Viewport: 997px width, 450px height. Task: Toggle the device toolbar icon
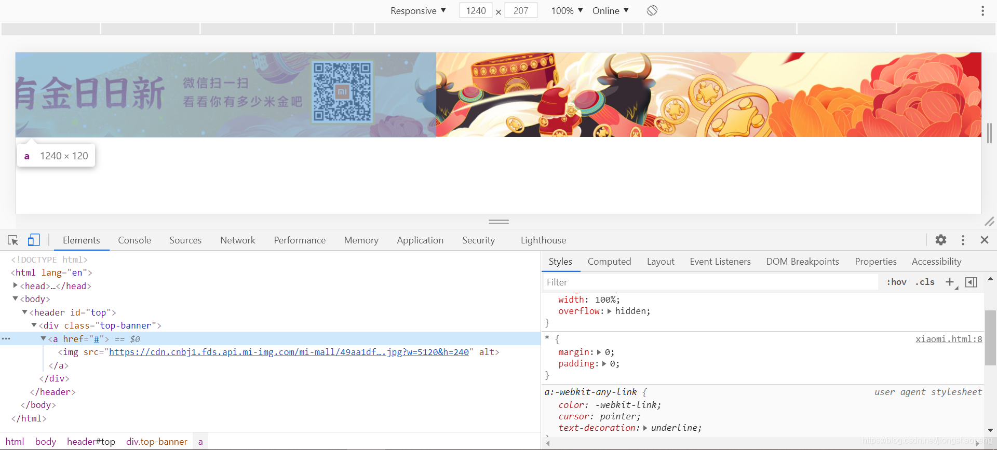tap(34, 240)
